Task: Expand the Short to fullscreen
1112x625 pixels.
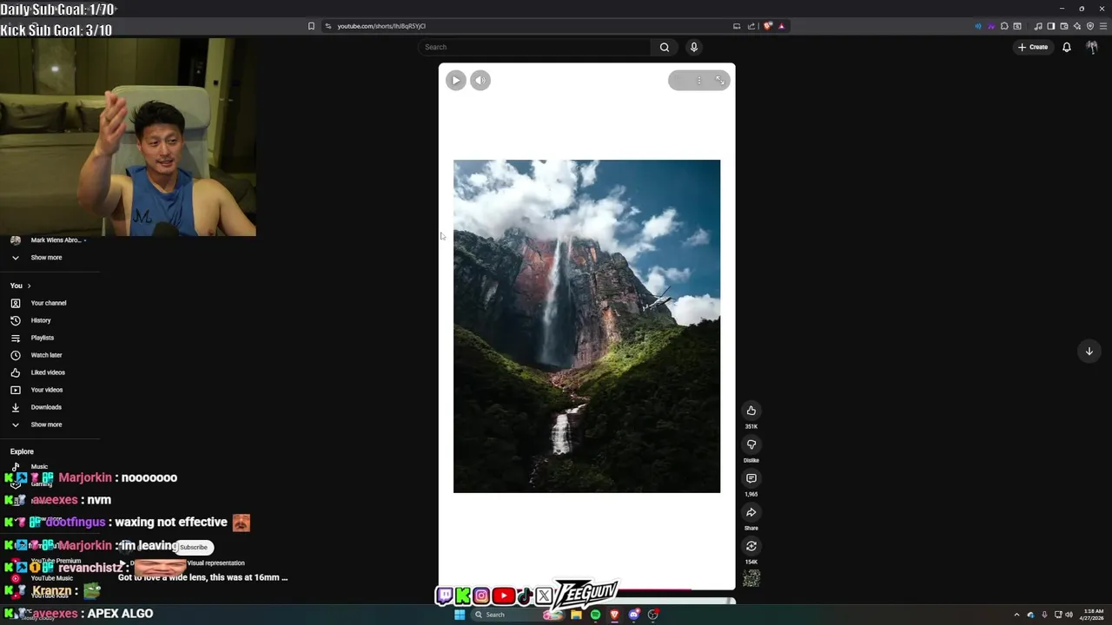Action: (x=720, y=80)
